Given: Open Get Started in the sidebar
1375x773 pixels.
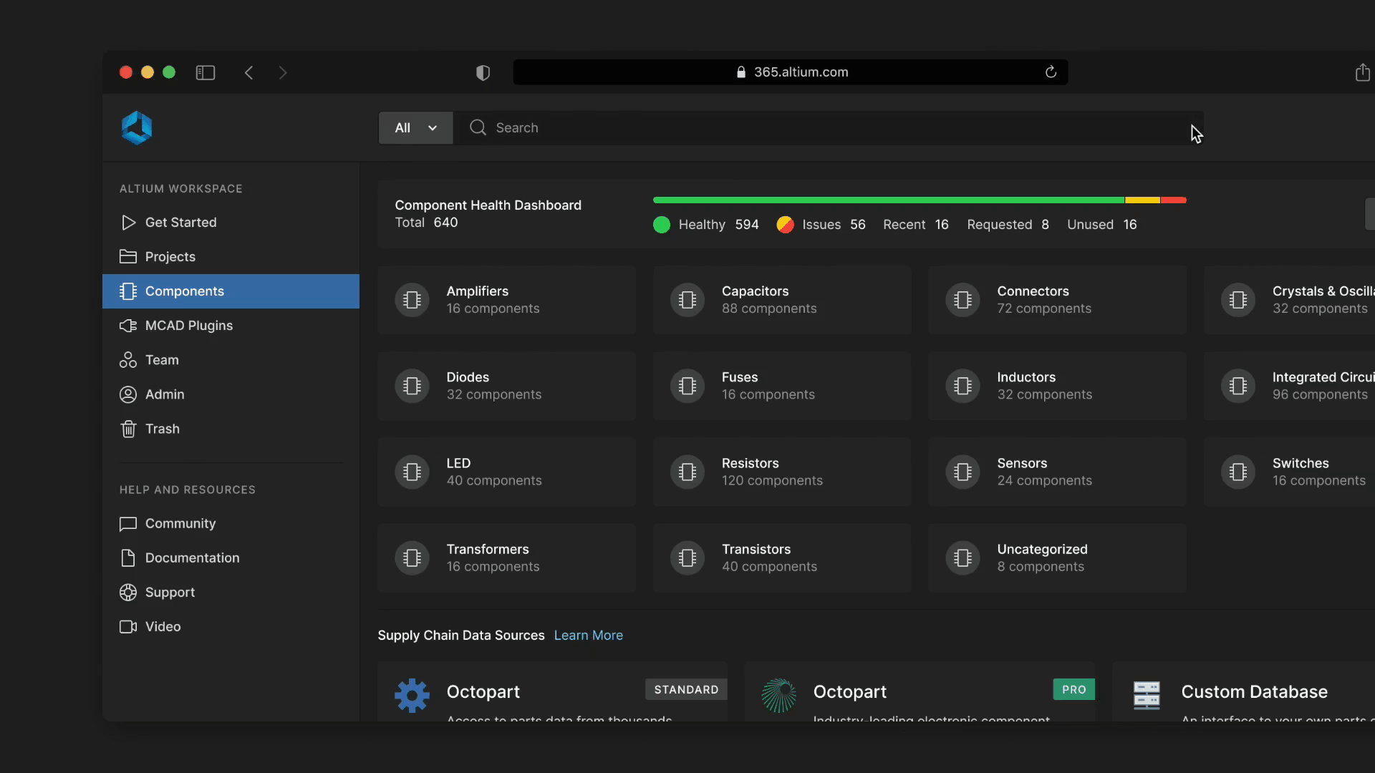Looking at the screenshot, I should [x=231, y=223].
